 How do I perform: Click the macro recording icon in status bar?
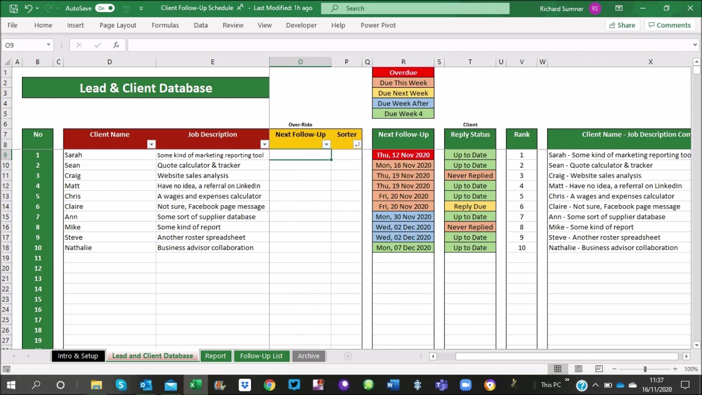pyautogui.click(x=7, y=369)
